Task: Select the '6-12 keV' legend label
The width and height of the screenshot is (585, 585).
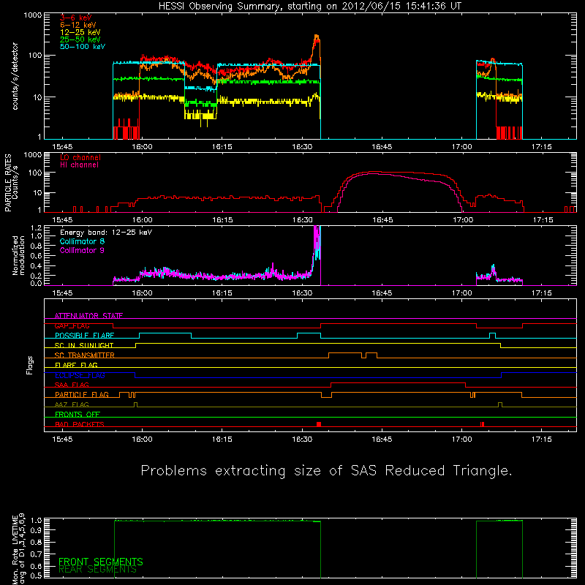Action: point(78,25)
